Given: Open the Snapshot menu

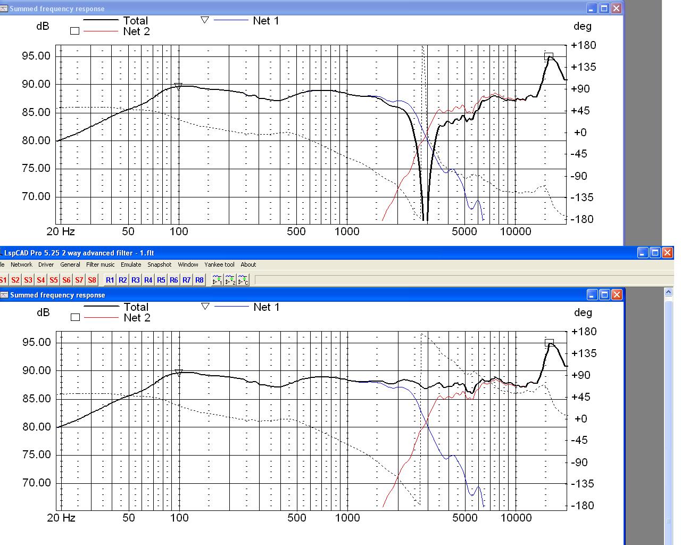Looking at the screenshot, I should (160, 265).
